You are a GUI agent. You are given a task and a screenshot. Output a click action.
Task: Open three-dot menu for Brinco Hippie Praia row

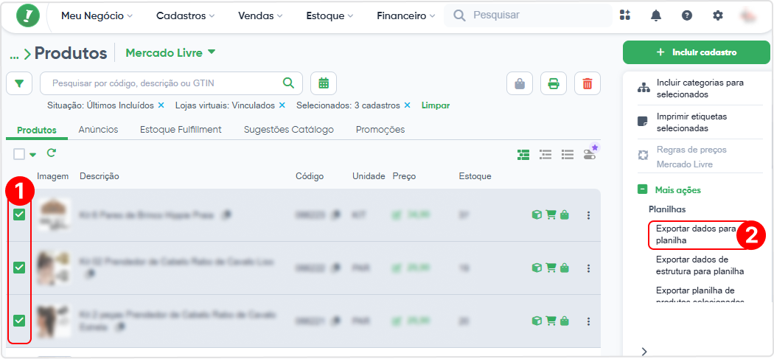click(x=588, y=215)
